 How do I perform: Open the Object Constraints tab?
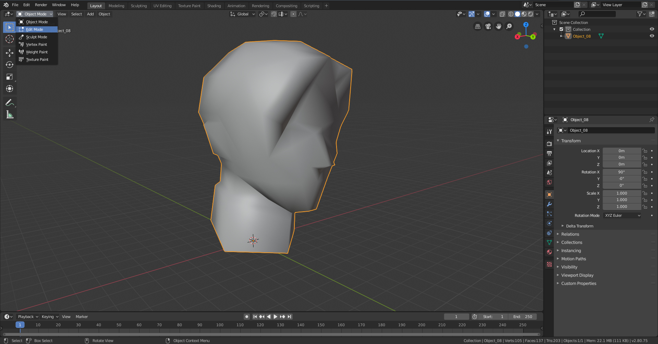tap(549, 233)
